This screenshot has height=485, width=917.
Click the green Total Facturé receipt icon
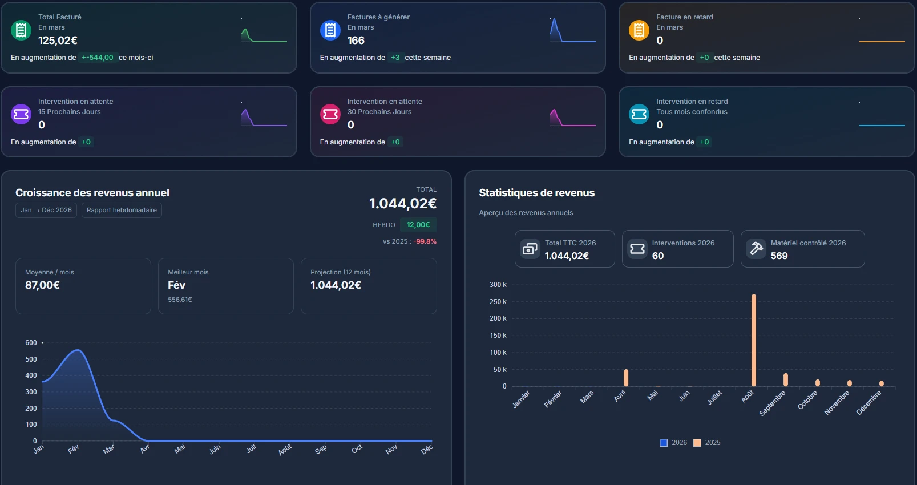pos(21,30)
